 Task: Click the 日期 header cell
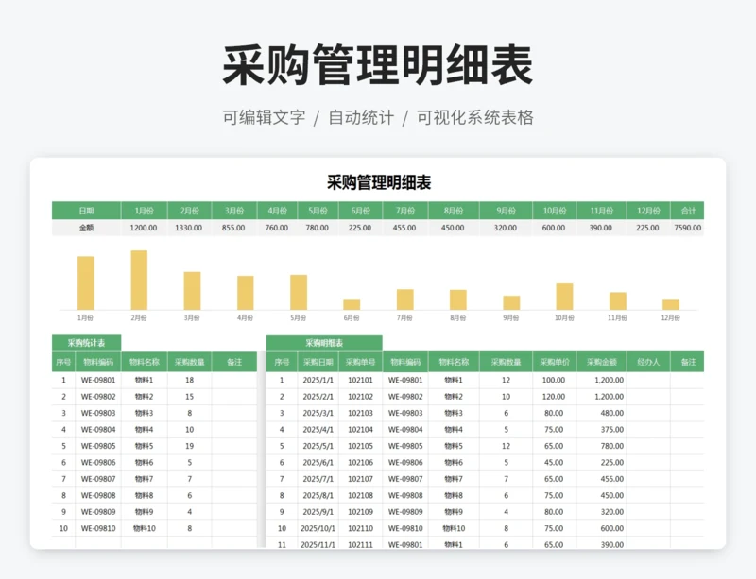point(86,212)
